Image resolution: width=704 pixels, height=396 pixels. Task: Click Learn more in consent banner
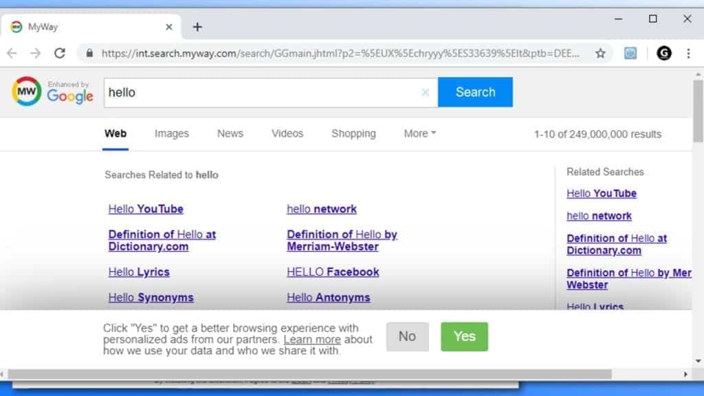pos(312,340)
